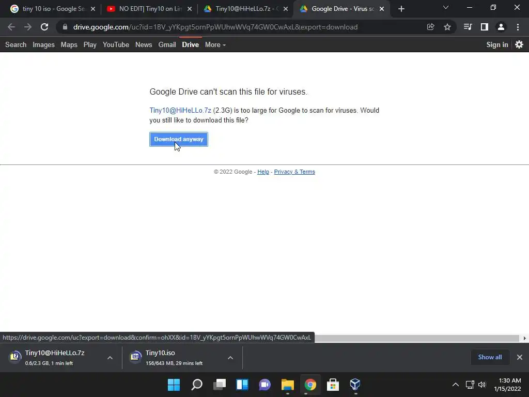Open Teams Chat on the taskbar
529x397 pixels.
coord(265,385)
